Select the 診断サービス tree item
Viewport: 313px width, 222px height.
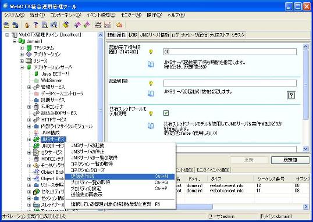point(53,100)
